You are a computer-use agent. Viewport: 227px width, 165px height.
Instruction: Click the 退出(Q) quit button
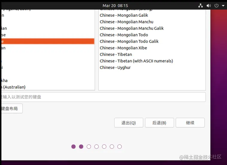pyautogui.click(x=129, y=123)
